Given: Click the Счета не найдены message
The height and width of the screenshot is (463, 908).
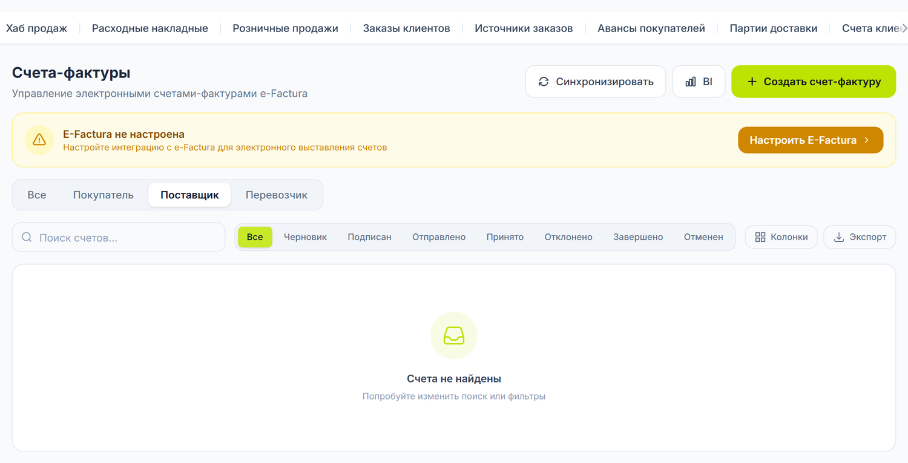Looking at the screenshot, I should [x=454, y=379].
